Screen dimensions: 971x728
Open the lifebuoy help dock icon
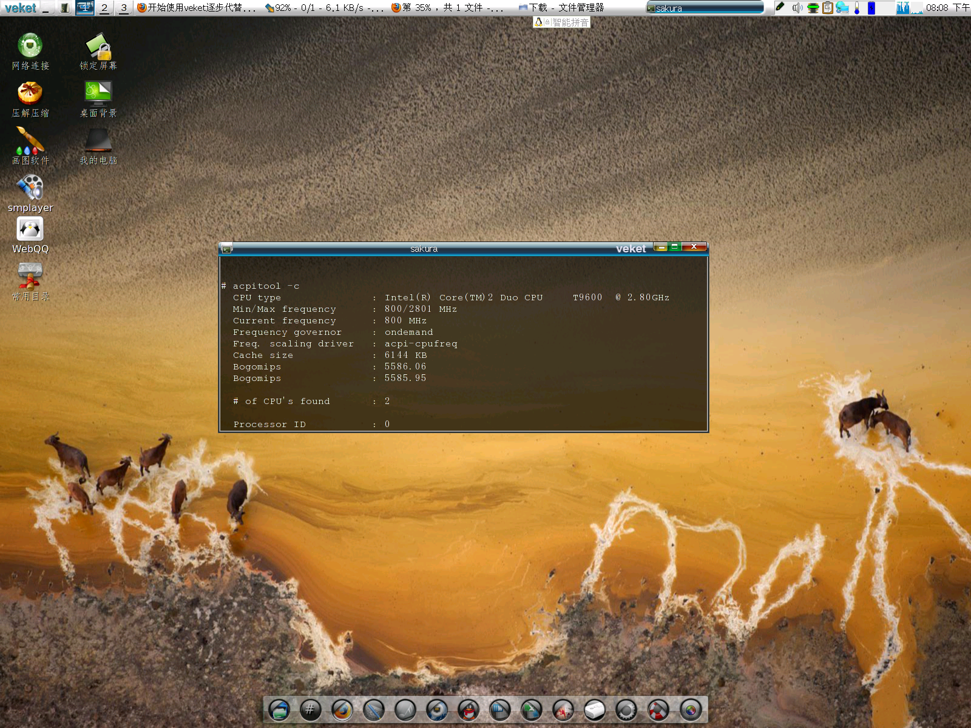pos(658,710)
